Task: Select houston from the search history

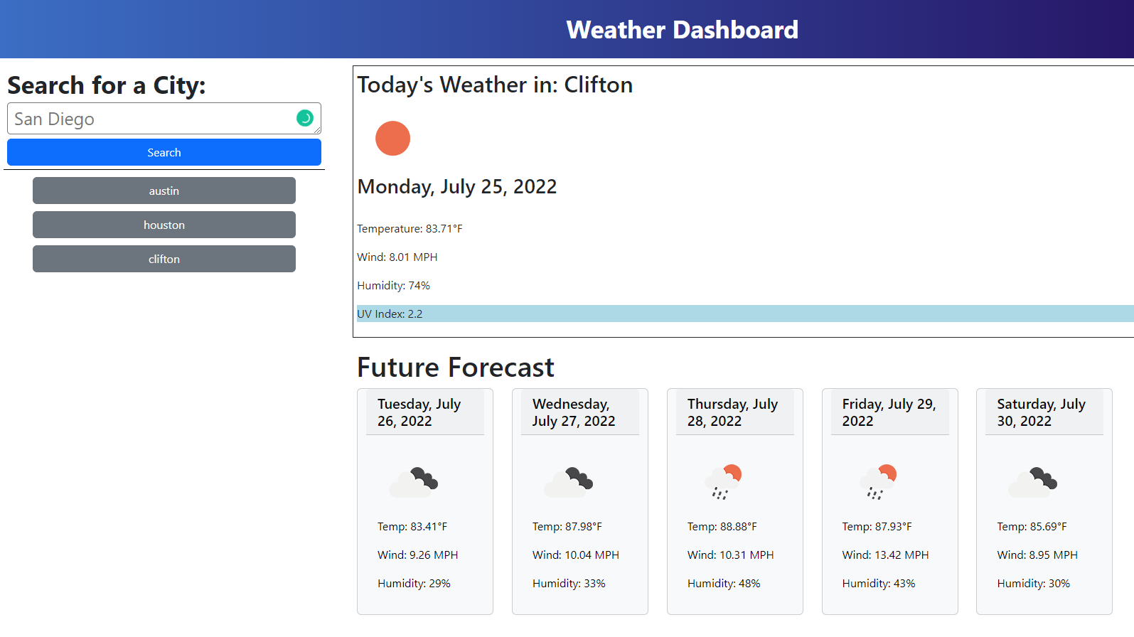Action: pyautogui.click(x=164, y=225)
